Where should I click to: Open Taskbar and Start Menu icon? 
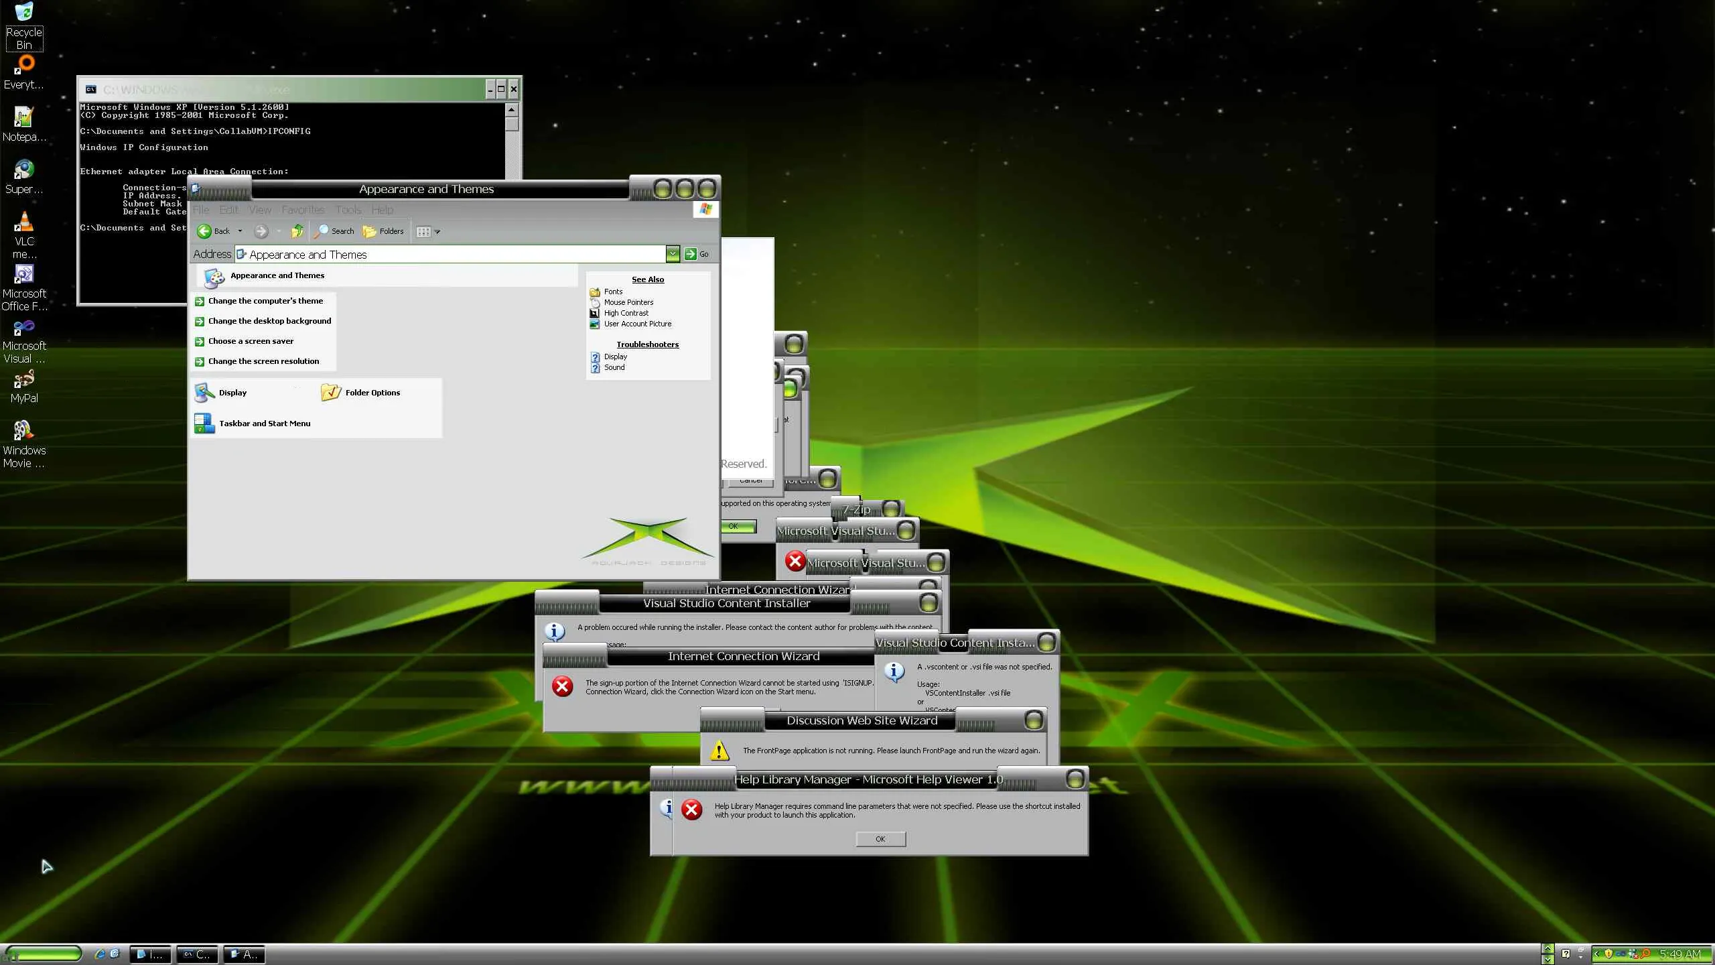205,424
